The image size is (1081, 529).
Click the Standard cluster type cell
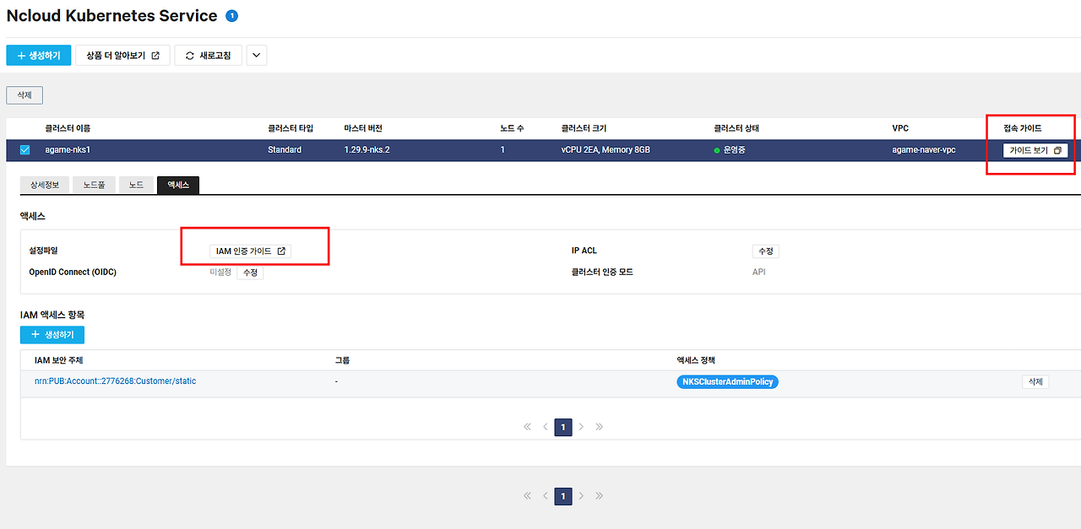coord(285,150)
